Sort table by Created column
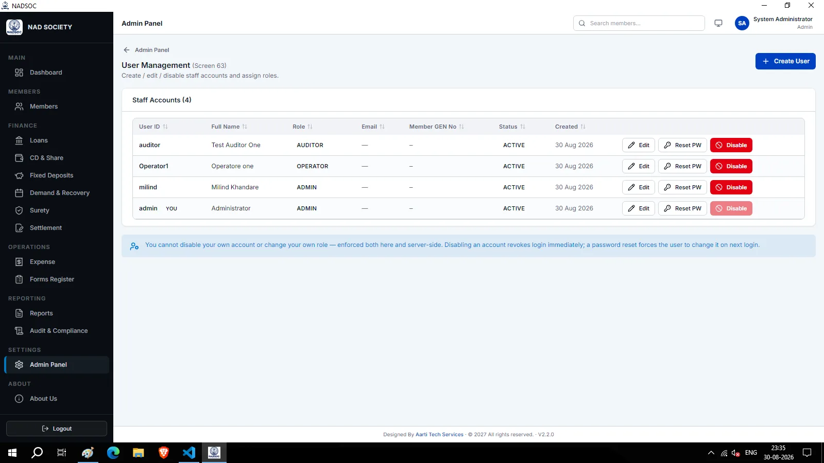Screen dimensions: 824x463 tap(570, 127)
